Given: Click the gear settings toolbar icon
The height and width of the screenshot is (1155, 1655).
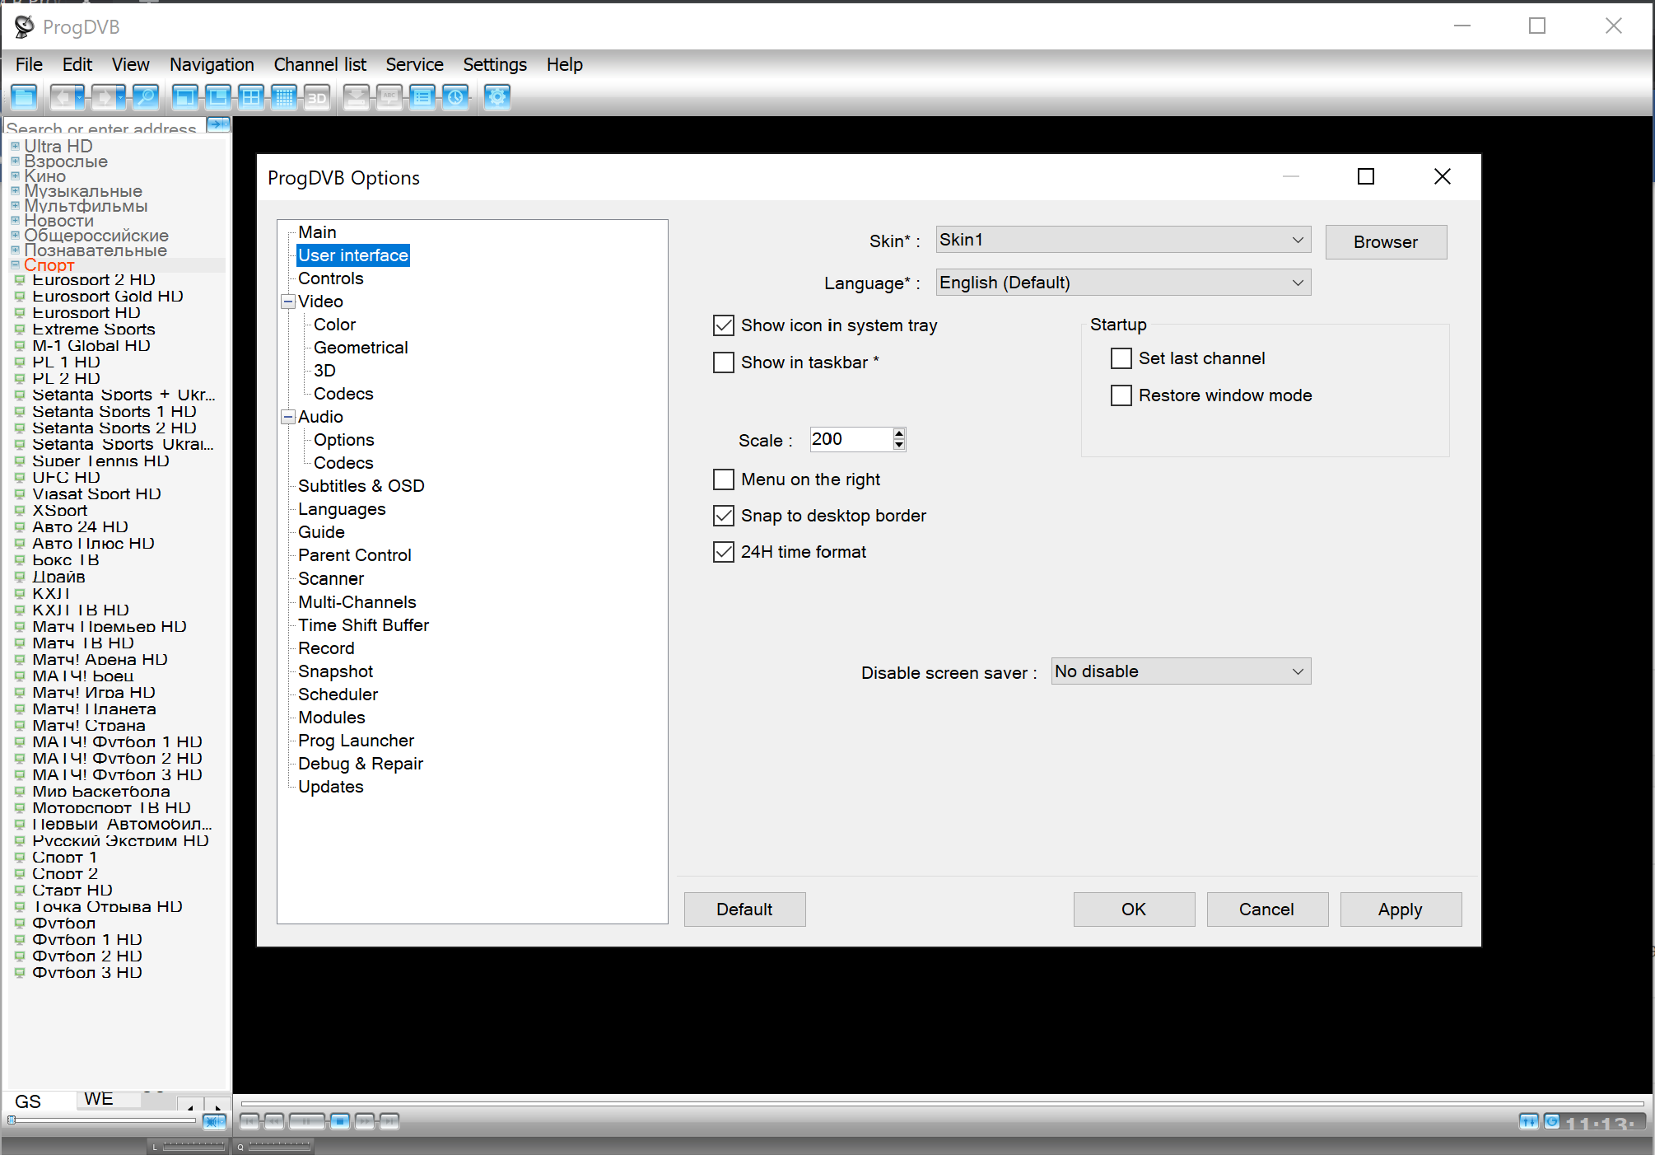Looking at the screenshot, I should click(497, 97).
